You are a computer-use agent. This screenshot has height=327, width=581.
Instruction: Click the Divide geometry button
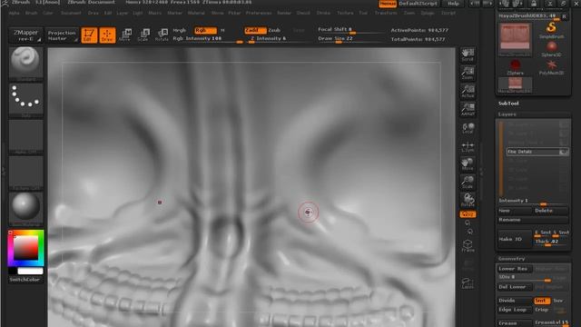pyautogui.click(x=515, y=301)
